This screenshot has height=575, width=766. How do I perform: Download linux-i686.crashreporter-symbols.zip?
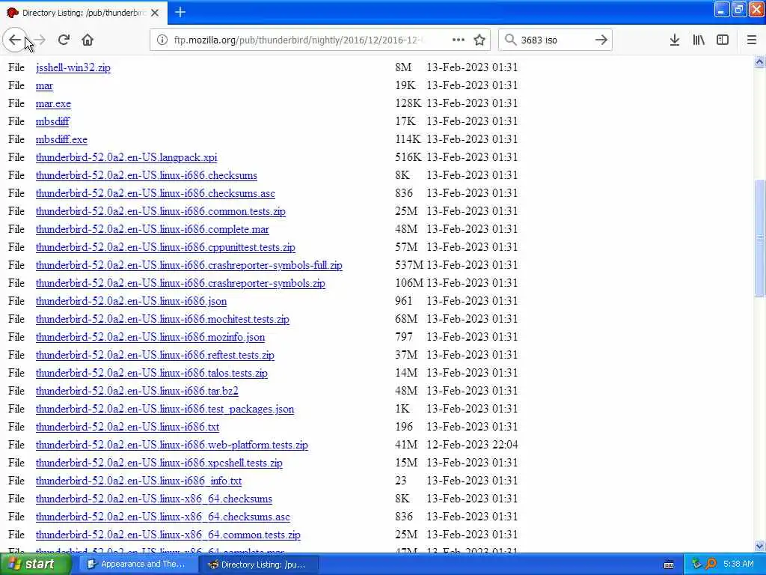181,283
